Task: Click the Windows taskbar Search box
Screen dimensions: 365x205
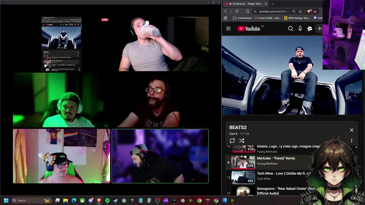Action: 31,200
